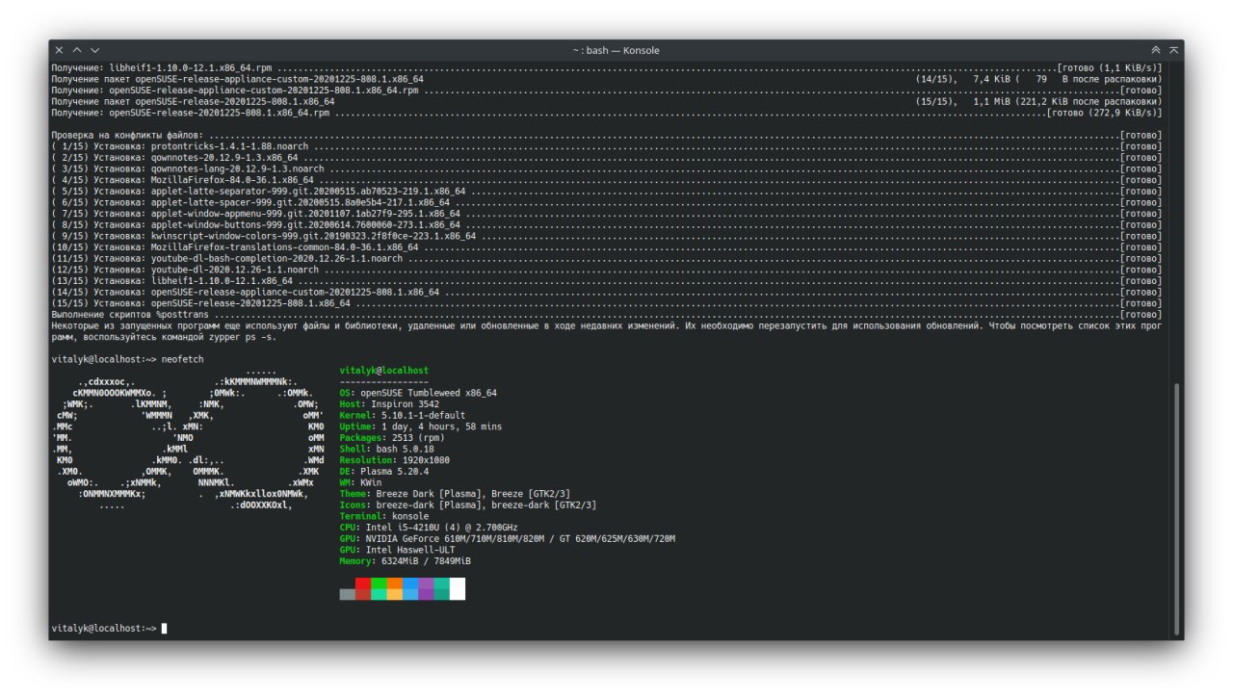
Task: Click the white block in the neofetch palette
Action: 458,588
